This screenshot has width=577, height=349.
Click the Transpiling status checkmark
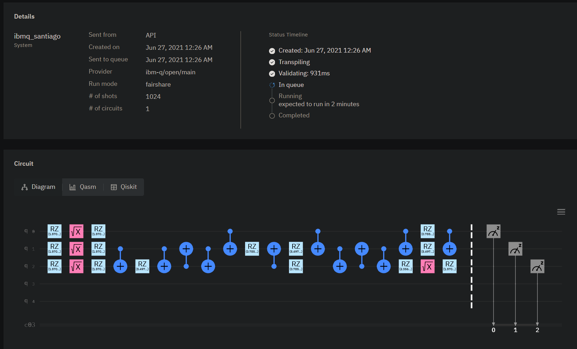tap(272, 62)
